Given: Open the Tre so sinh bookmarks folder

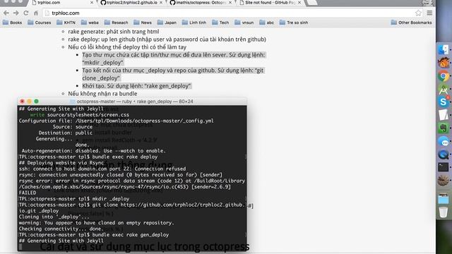Looking at the screenshot, I should pos(294,23).
